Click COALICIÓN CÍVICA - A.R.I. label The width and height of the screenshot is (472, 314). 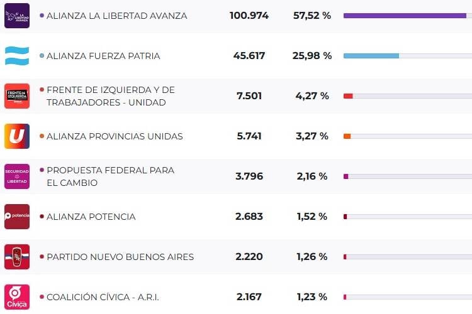coord(103,297)
